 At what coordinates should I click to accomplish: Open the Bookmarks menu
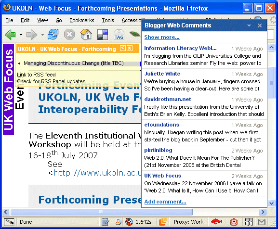(82, 21)
